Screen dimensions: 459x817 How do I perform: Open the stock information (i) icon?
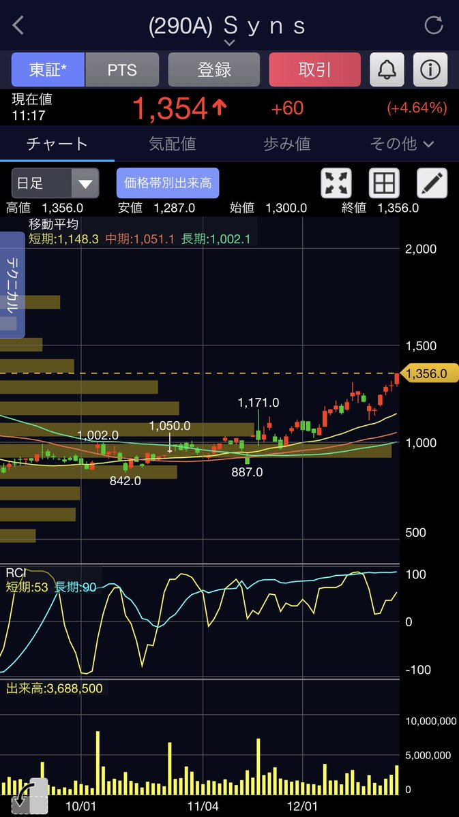pyautogui.click(x=430, y=70)
